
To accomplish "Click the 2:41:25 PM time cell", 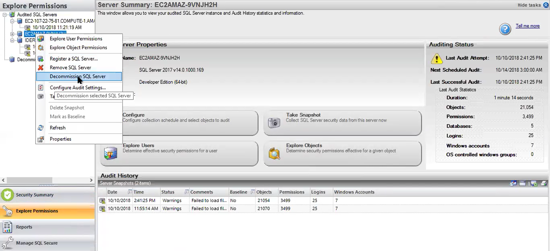I will click(x=146, y=201).
